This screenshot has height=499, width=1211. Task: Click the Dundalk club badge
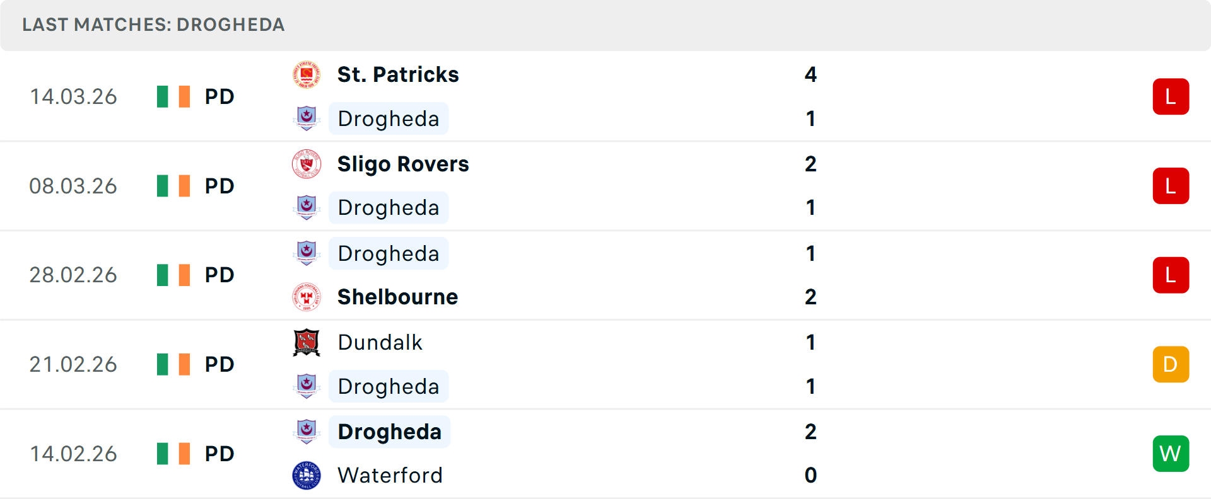pyautogui.click(x=306, y=343)
